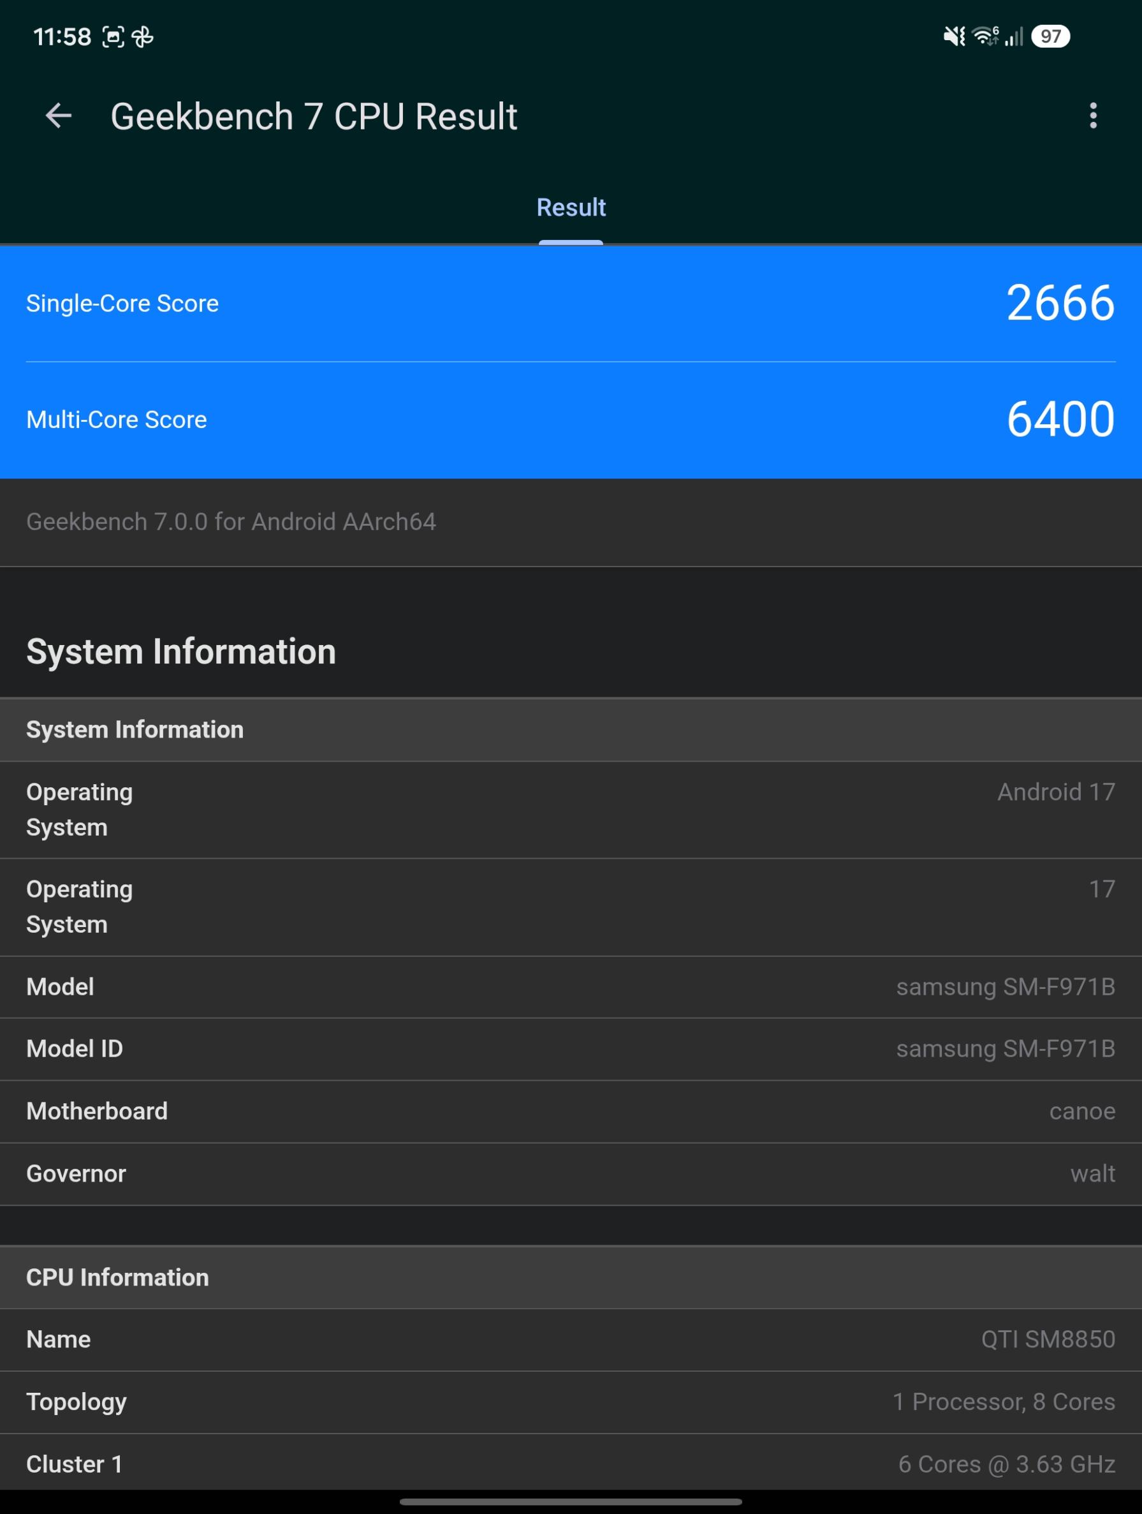Open the three-dot overflow menu
This screenshot has height=1514, width=1142.
pyautogui.click(x=1093, y=115)
